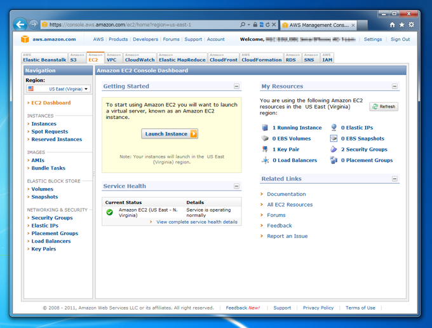Open the Terms of Use footer link
The width and height of the screenshot is (432, 328).
point(360,308)
